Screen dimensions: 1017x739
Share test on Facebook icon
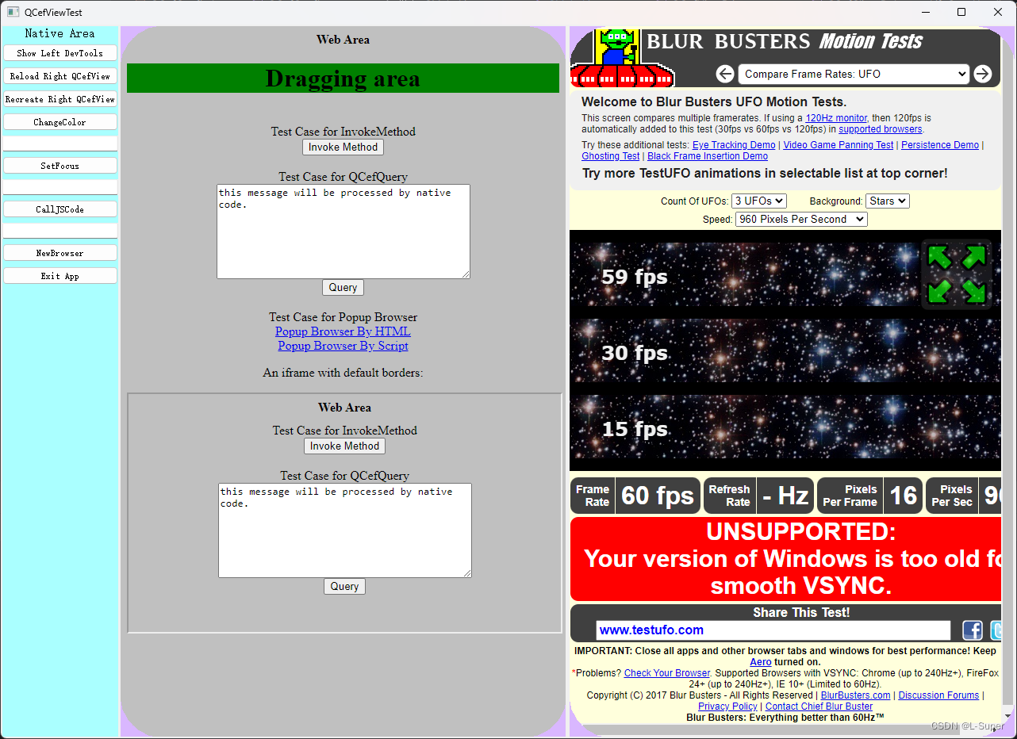click(x=973, y=630)
